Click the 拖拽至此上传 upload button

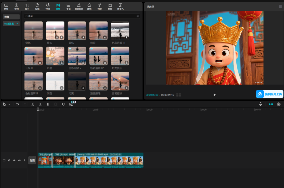pyautogui.click(x=270, y=94)
